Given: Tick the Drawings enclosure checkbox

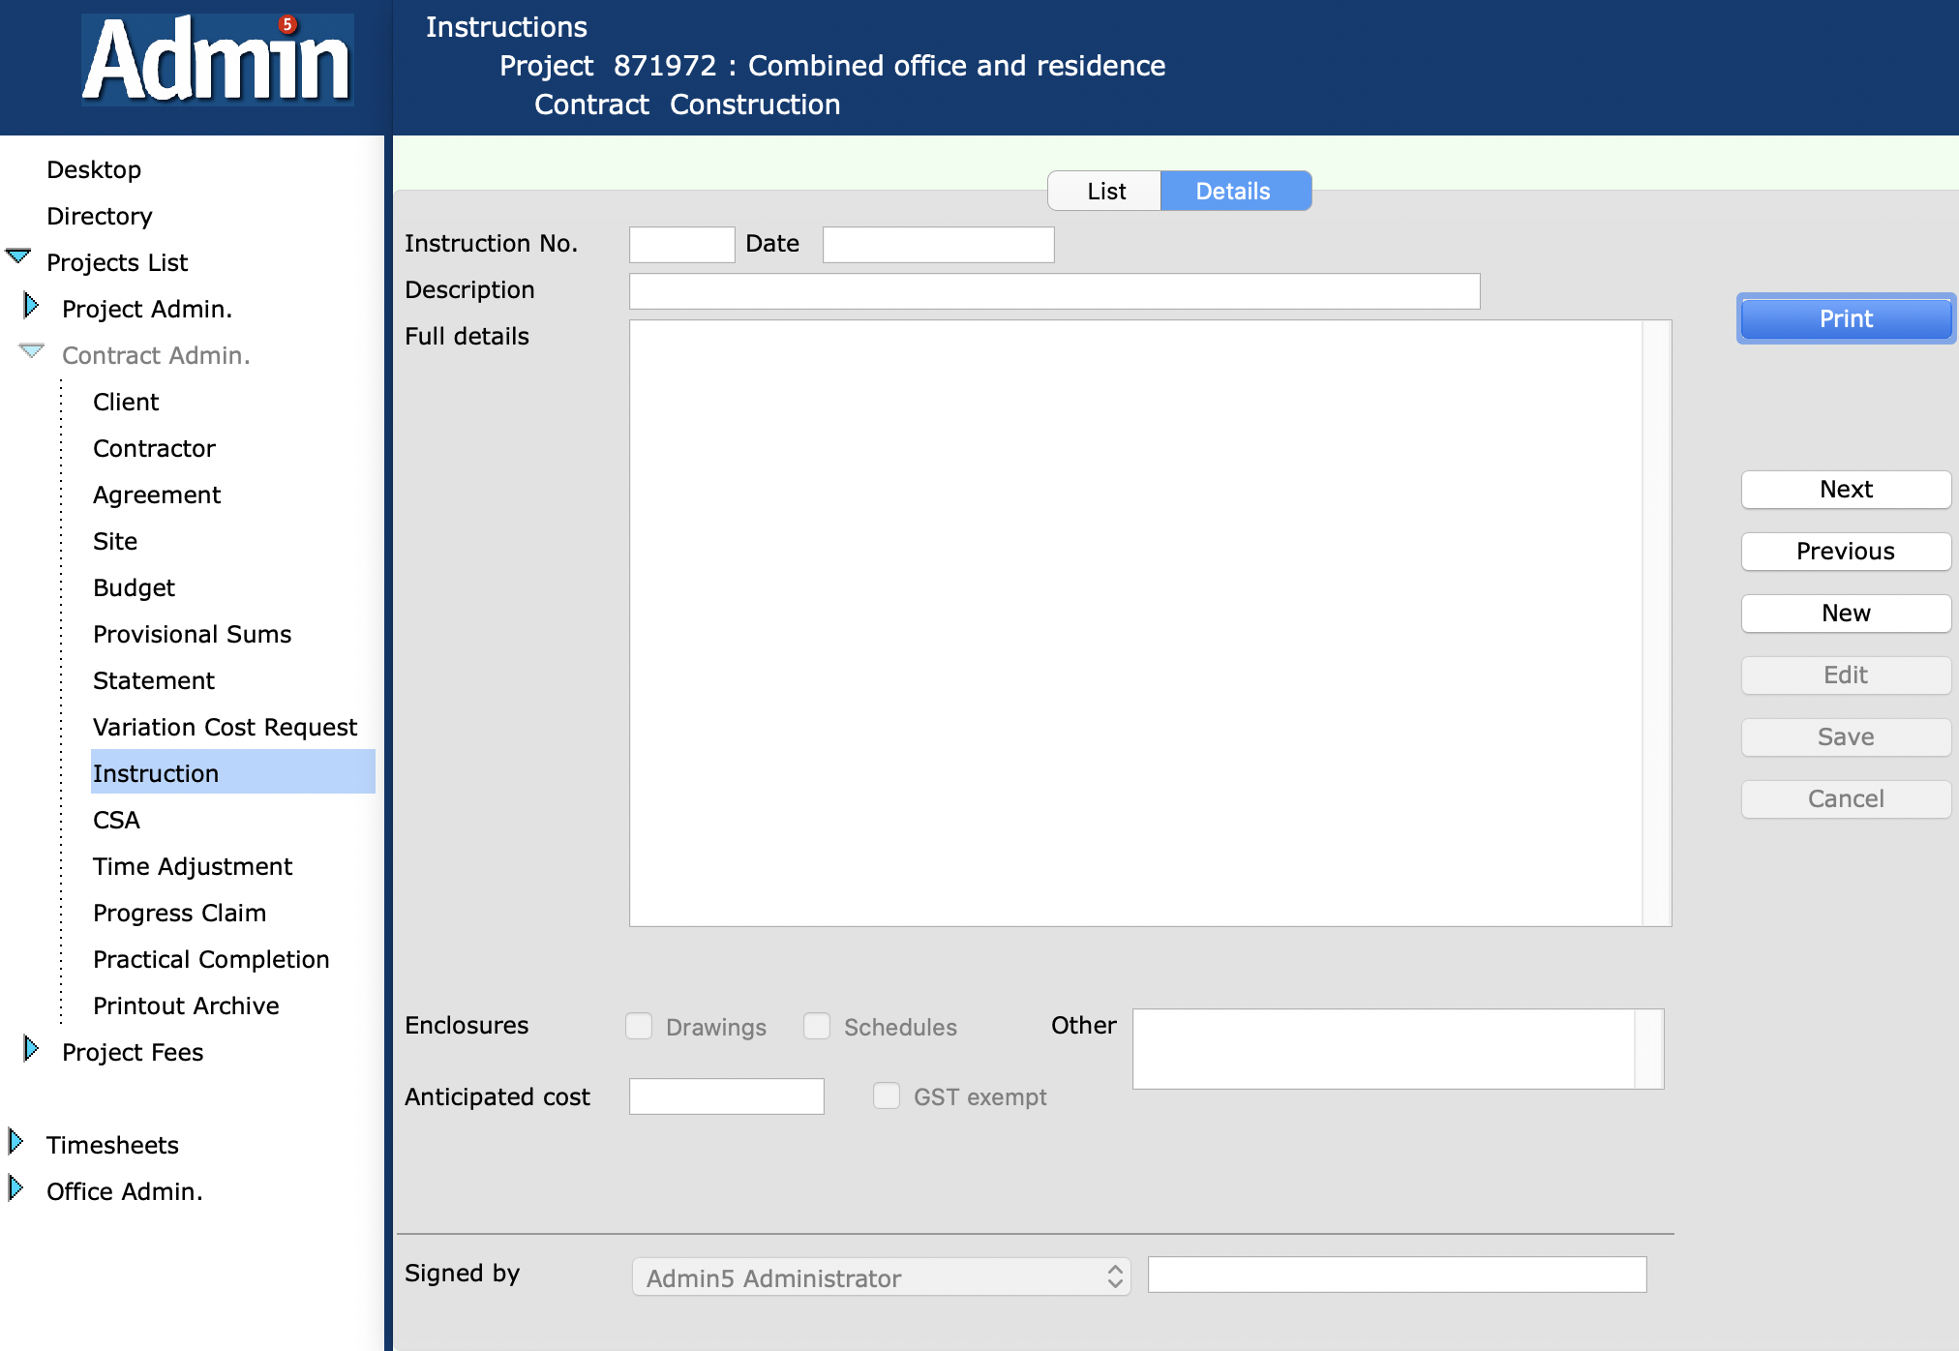Looking at the screenshot, I should tap(639, 1026).
